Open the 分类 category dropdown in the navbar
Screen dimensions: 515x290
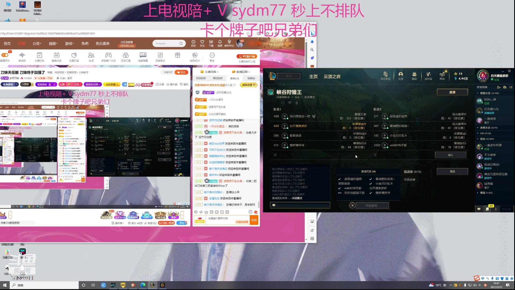[37, 44]
